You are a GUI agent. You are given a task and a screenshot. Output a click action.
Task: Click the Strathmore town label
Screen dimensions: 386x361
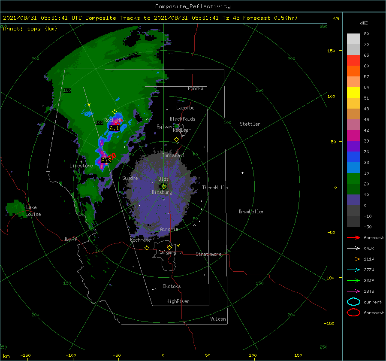(208, 254)
